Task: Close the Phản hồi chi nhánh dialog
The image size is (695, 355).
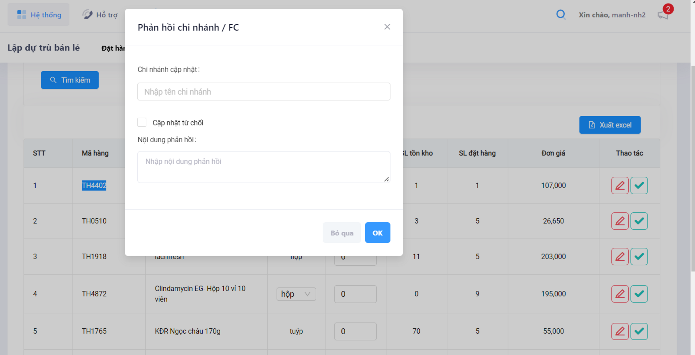Action: tap(387, 27)
